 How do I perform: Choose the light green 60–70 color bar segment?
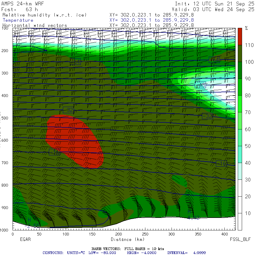[x=240, y=121]
